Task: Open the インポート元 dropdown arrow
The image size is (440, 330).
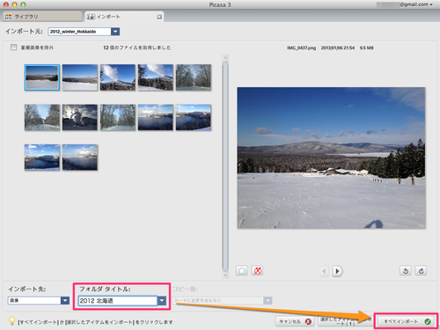Action: point(115,32)
